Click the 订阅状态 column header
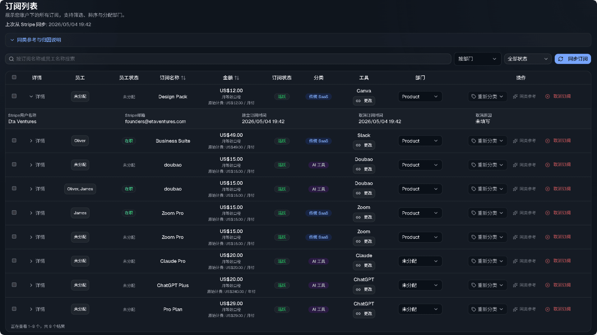597x335 pixels. click(x=282, y=78)
